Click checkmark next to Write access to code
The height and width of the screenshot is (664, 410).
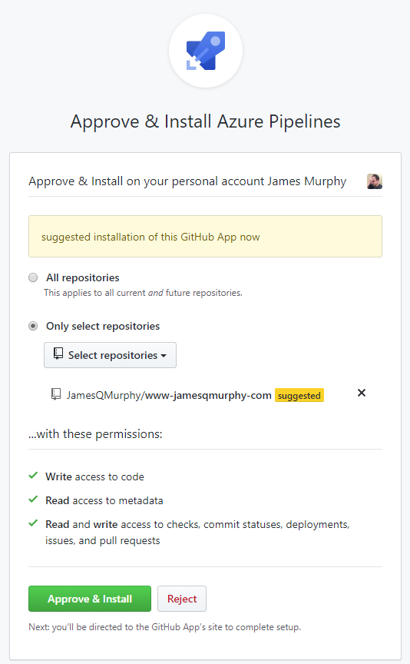[34, 476]
